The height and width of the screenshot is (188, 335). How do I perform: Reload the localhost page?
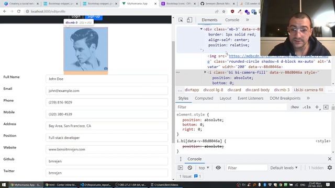19,11
